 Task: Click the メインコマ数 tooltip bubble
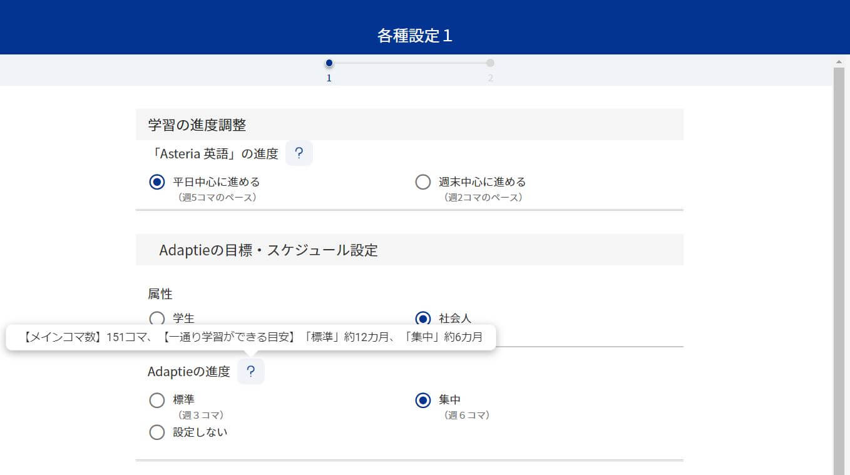tap(250, 337)
